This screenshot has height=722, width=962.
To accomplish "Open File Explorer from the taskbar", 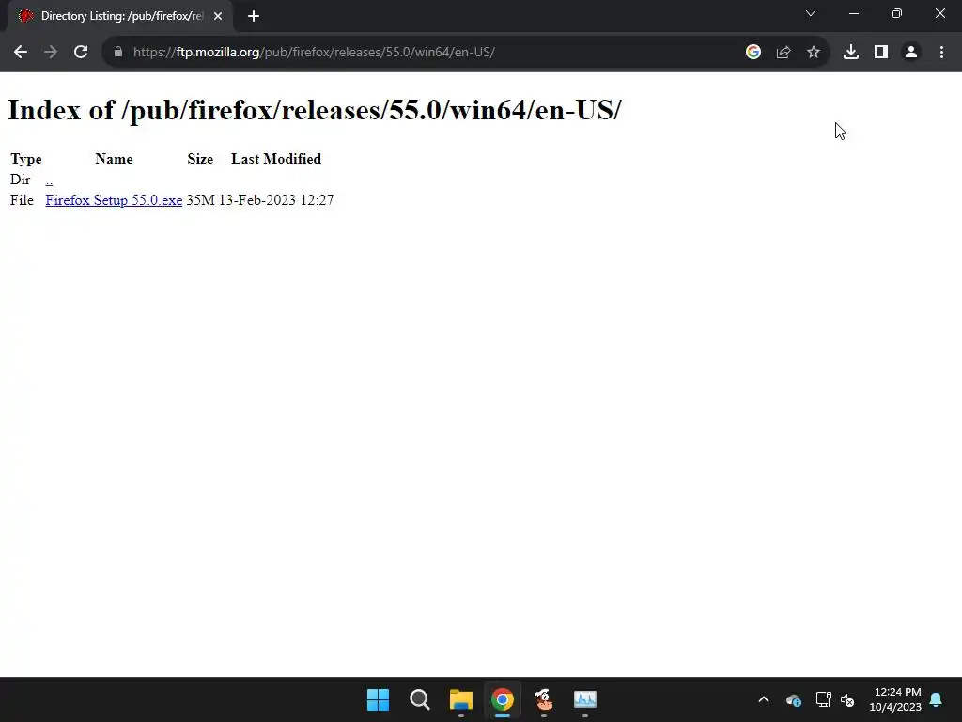I will tap(460, 699).
